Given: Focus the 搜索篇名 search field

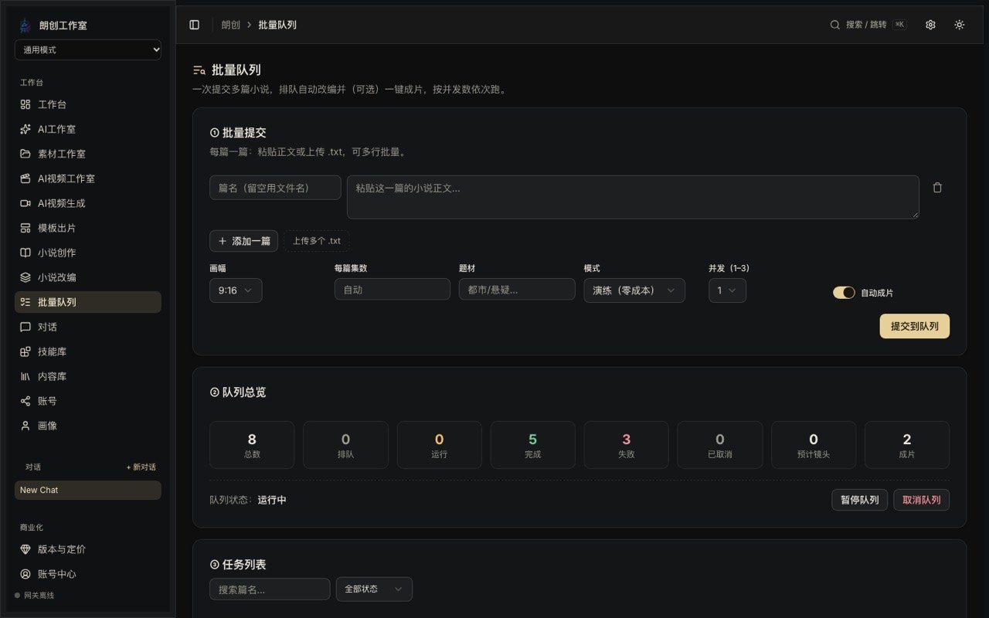Looking at the screenshot, I should 270,589.
